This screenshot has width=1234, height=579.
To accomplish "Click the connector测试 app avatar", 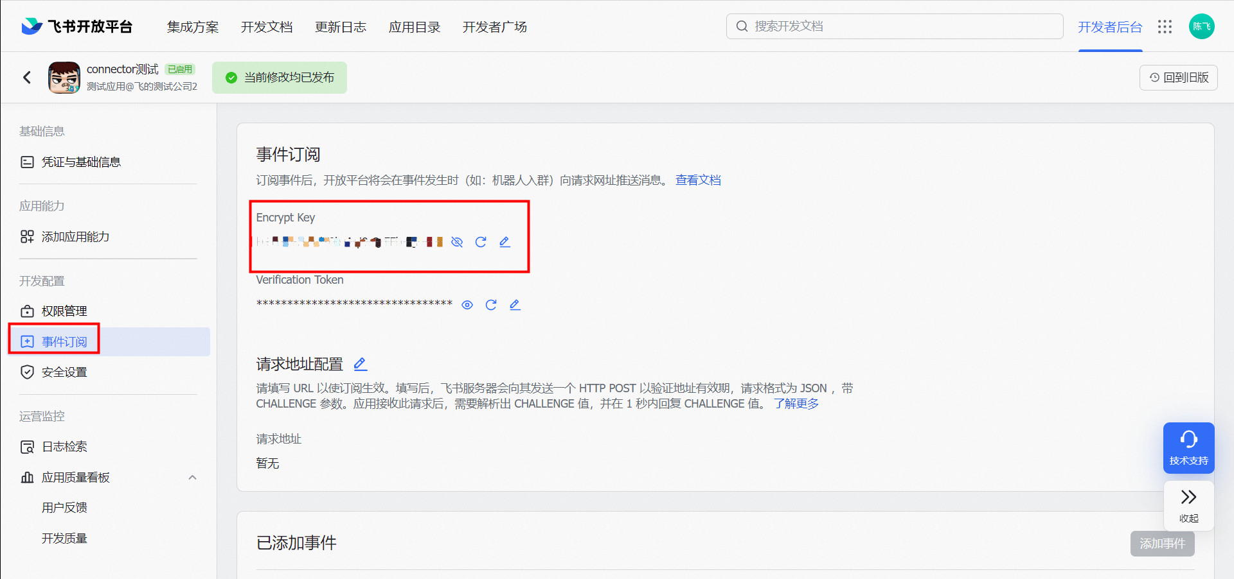I will (x=64, y=78).
